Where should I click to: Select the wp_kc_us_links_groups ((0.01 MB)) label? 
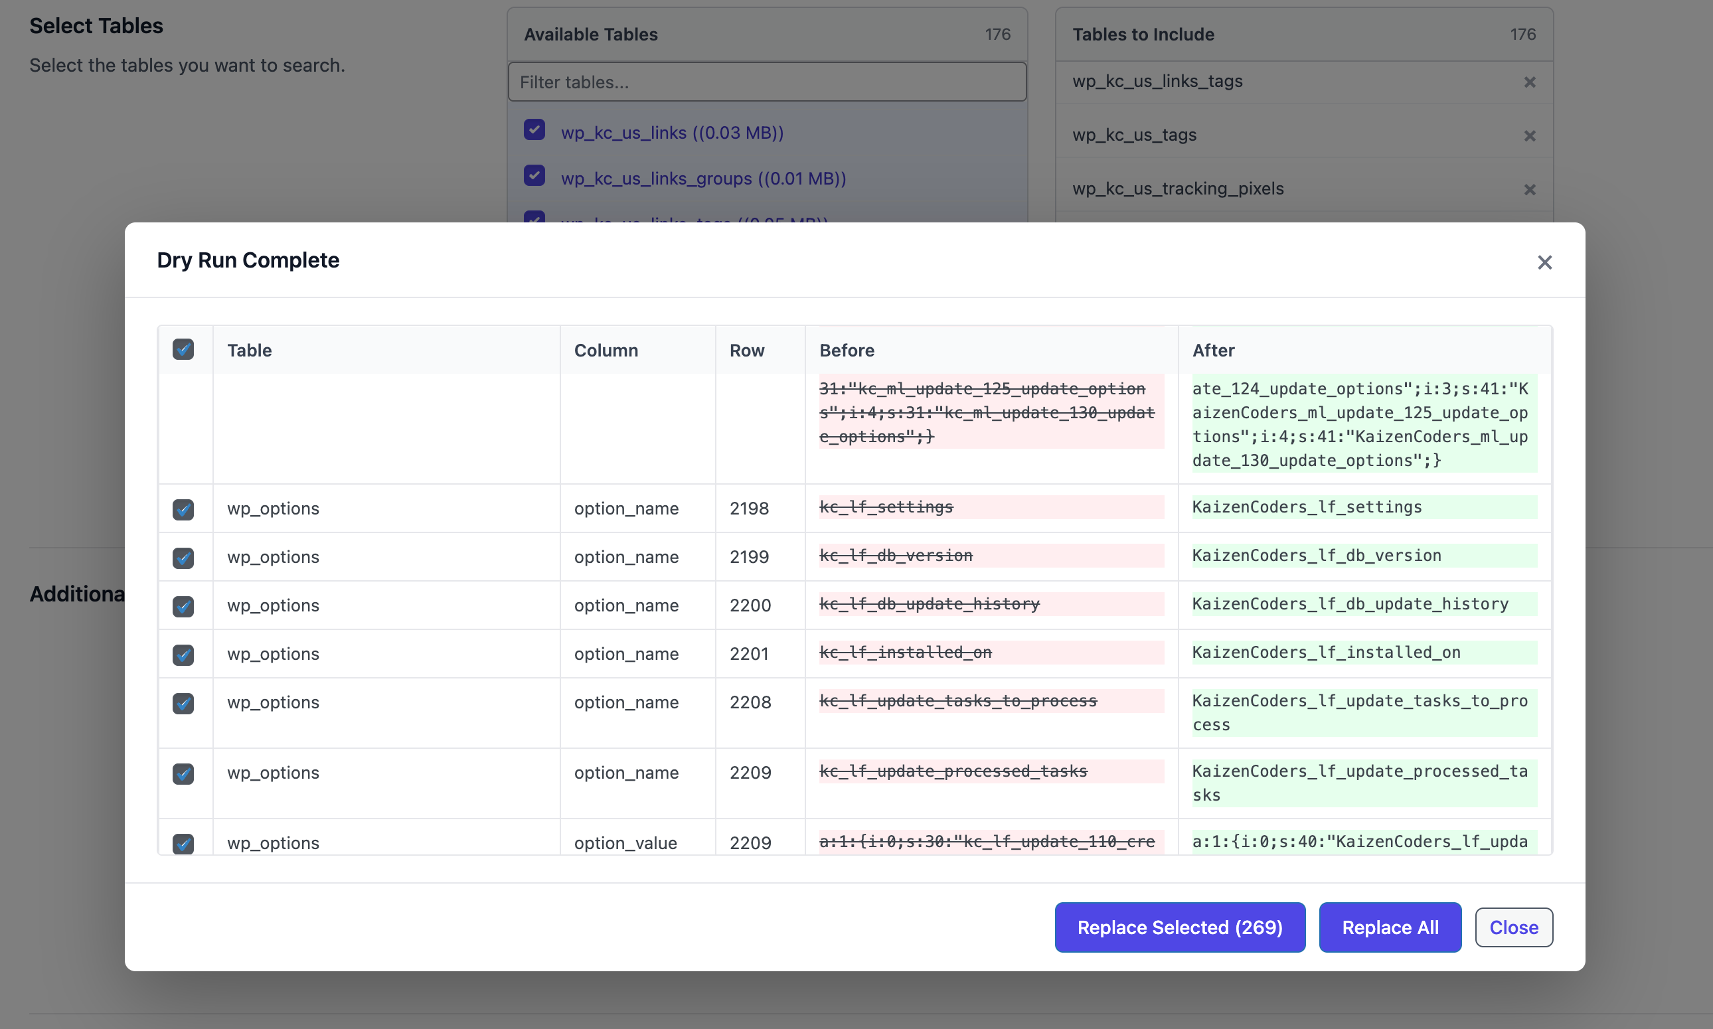pyautogui.click(x=703, y=178)
